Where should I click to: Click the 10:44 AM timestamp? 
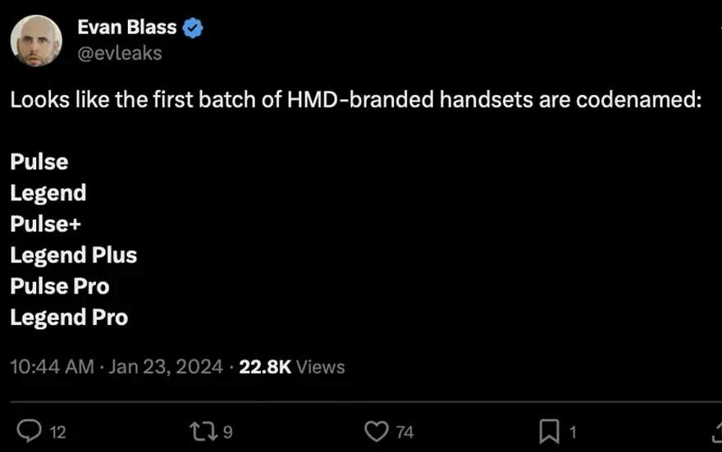click(x=52, y=367)
